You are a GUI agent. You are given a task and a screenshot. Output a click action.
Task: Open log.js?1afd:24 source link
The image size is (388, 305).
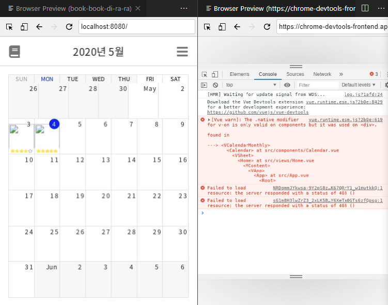click(x=363, y=94)
